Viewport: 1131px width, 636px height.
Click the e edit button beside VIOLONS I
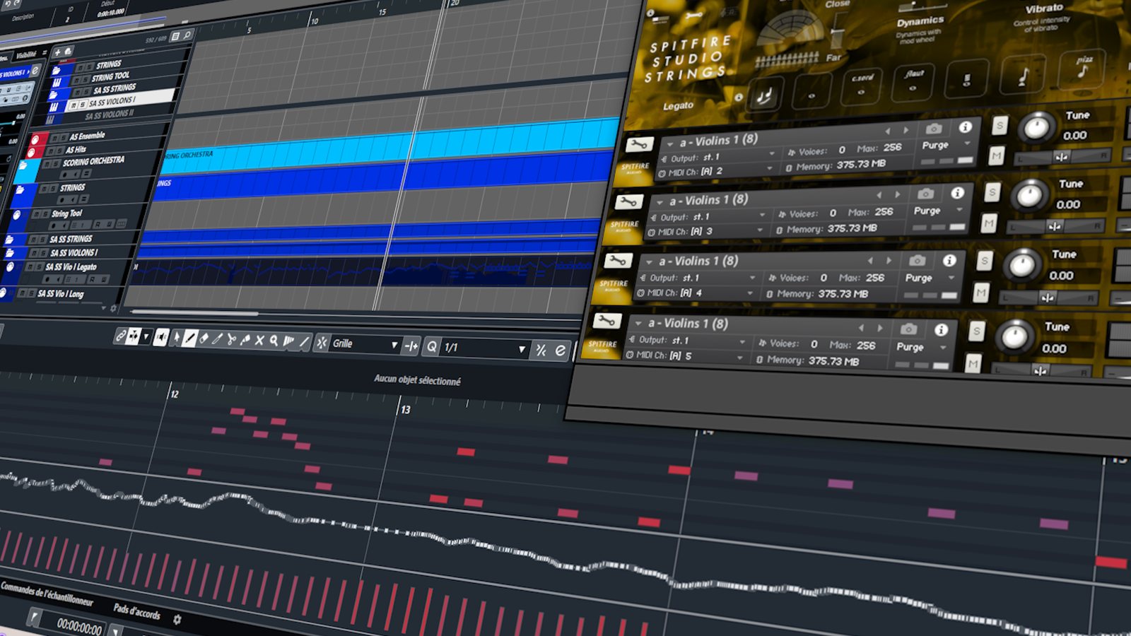point(35,71)
